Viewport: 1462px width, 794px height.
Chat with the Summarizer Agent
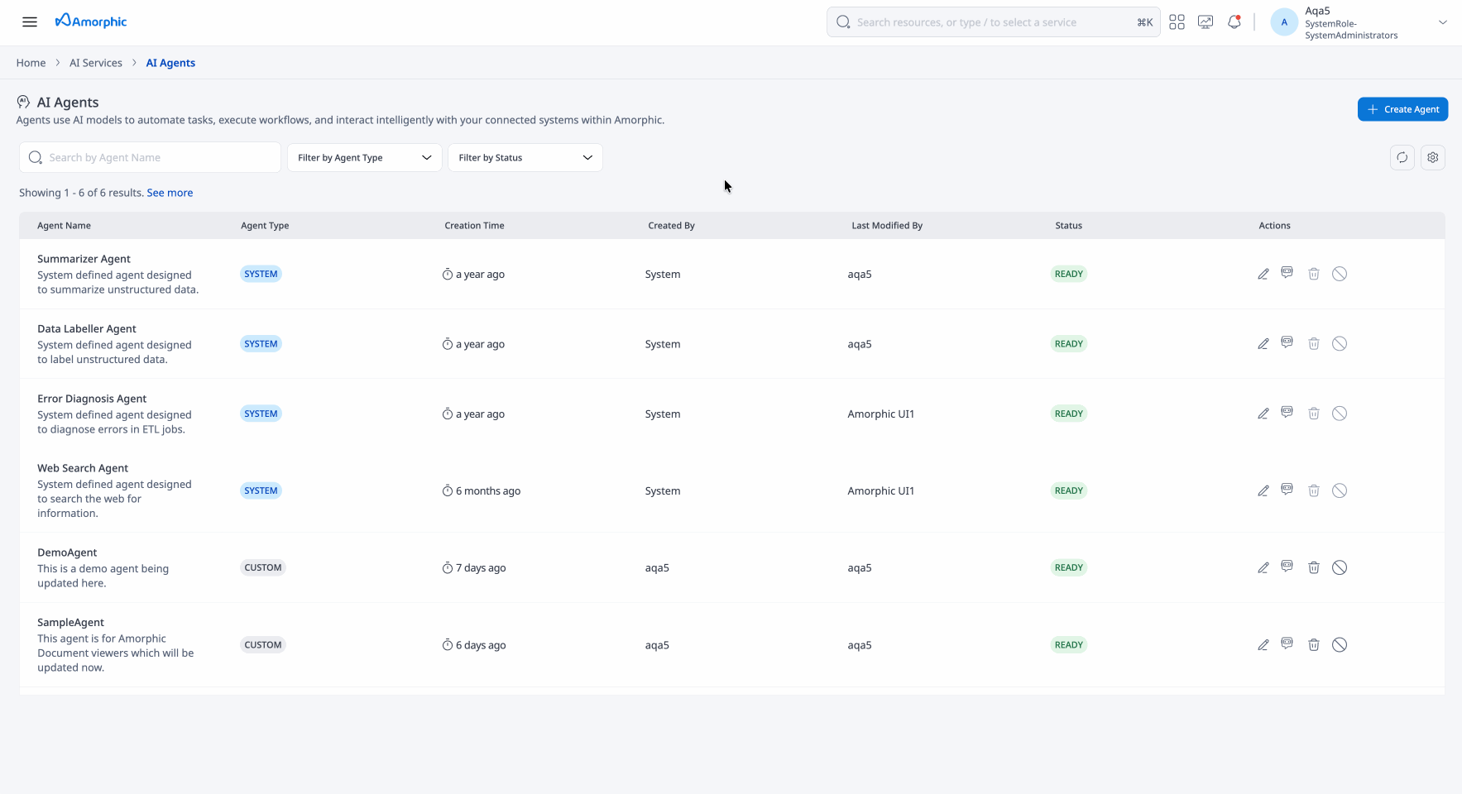[1287, 273]
